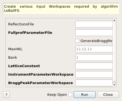The image size is (122, 101).
Task: Click the InstrumentParameterWorkspace label
Action: [41, 75]
